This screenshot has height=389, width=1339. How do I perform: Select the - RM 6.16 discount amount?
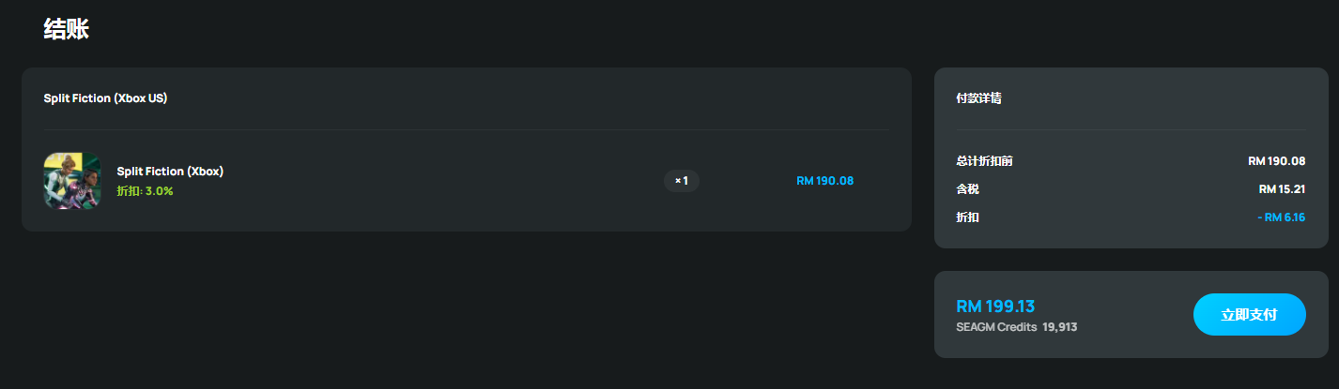click(1281, 217)
